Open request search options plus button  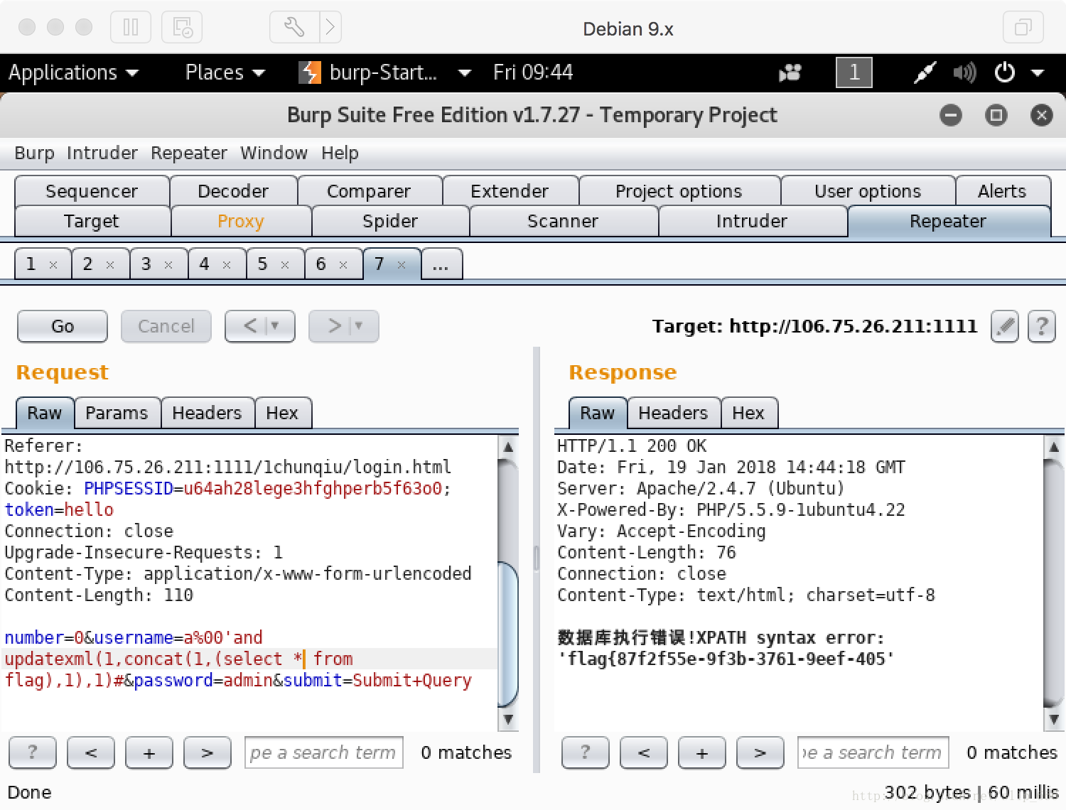coord(149,752)
